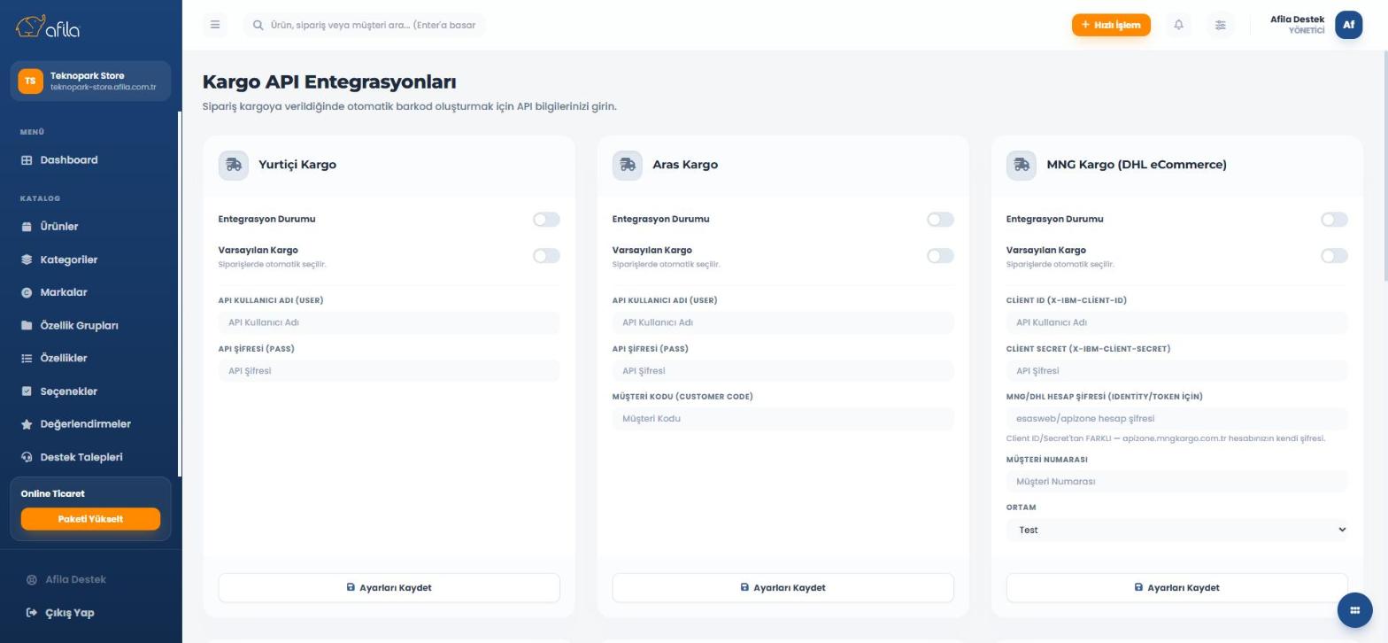Open the settings sliders icon in header
1388x643 pixels.
[1220, 25]
